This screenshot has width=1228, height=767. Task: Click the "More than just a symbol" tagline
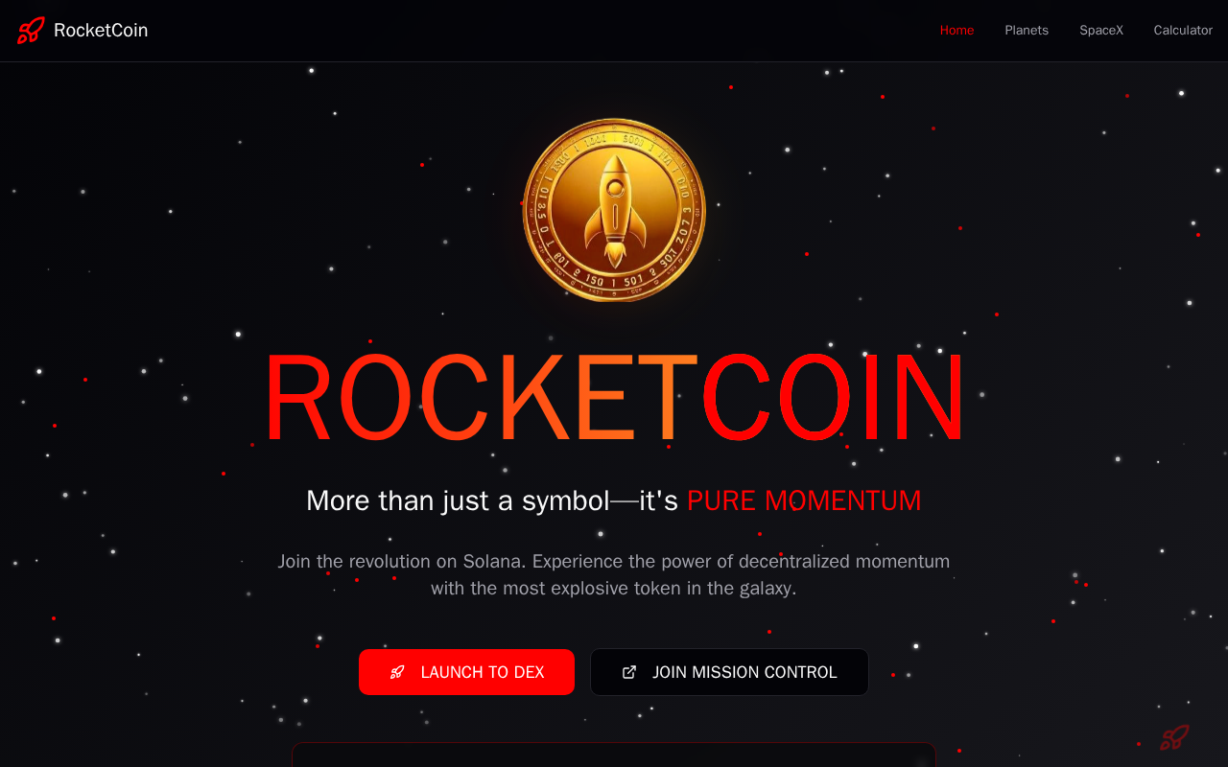coord(614,500)
